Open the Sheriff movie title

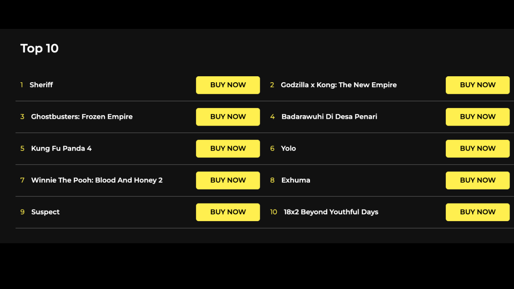(x=41, y=85)
